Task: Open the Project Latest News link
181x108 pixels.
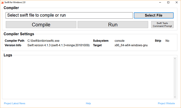Action: (15, 103)
